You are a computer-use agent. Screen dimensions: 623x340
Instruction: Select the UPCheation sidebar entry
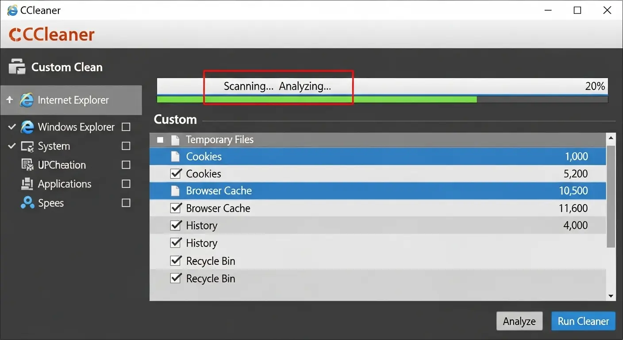coord(62,165)
